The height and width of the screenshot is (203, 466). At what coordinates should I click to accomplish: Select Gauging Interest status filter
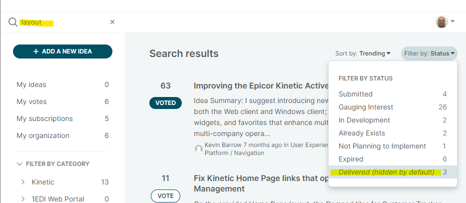pyautogui.click(x=393, y=107)
